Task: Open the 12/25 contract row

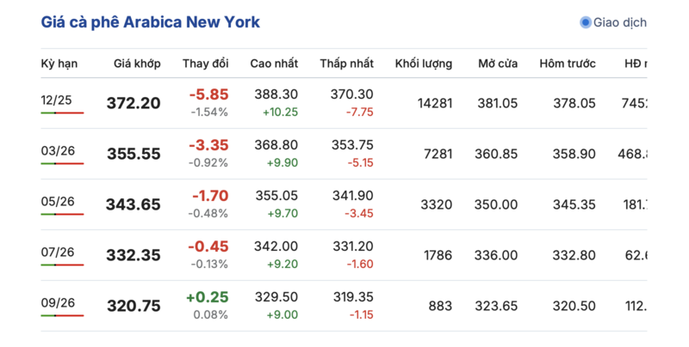Action: click(57, 100)
